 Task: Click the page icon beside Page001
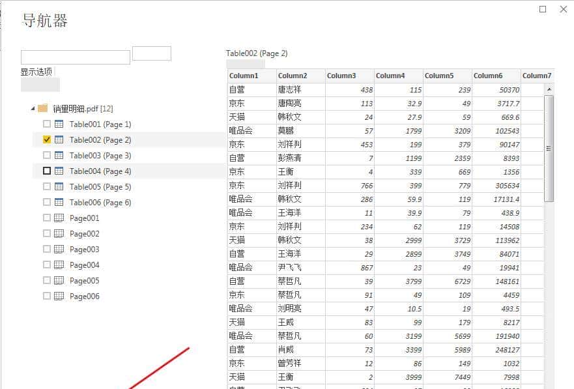59,218
